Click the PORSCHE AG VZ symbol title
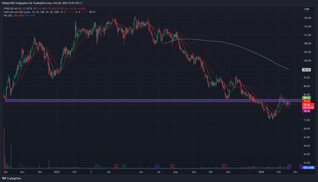Viewport: 318px width, 182px height. tap(14, 9)
